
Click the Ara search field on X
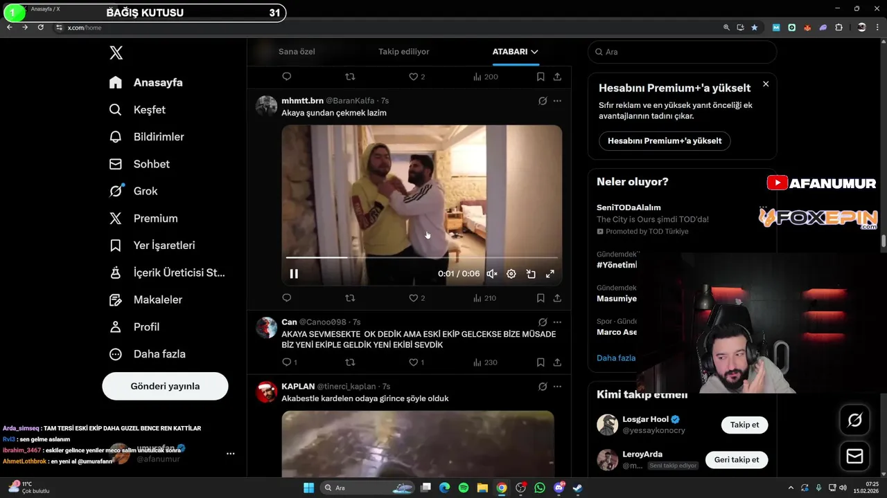(683, 52)
